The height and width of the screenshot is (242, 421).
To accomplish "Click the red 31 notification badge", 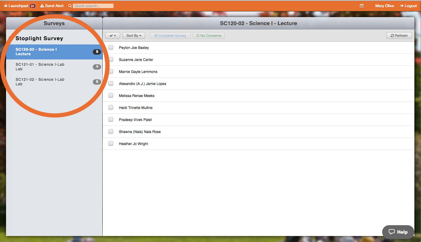I will click(x=33, y=6).
